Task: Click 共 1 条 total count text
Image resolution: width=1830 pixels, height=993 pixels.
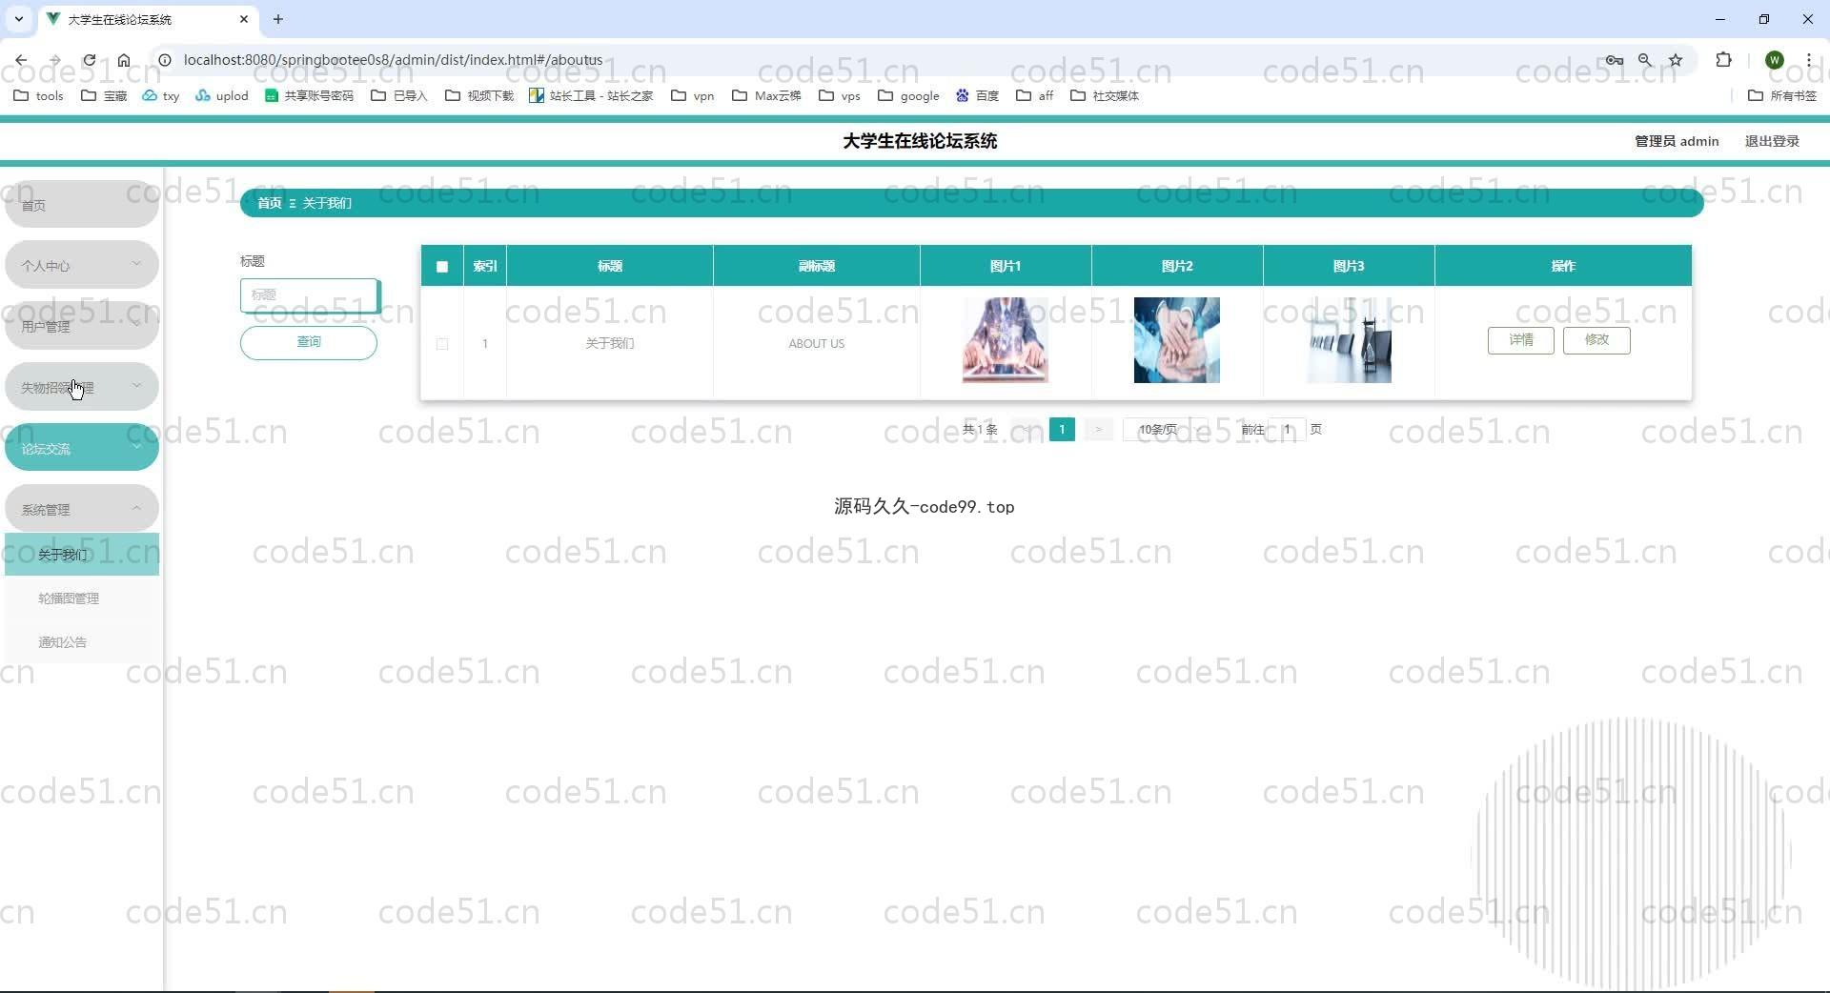Action: pos(980,430)
